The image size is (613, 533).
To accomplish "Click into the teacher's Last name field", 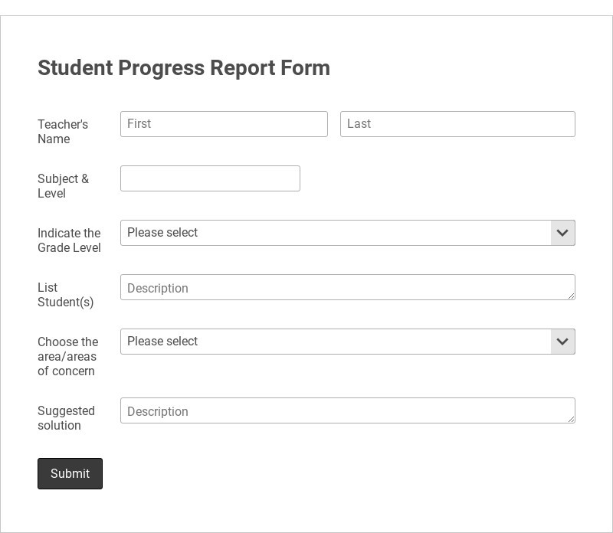I will coord(457,124).
